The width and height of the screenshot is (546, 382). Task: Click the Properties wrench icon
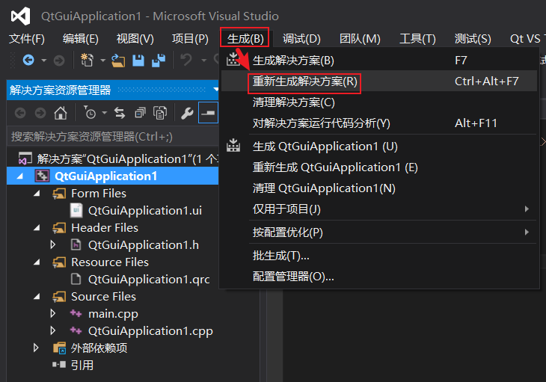187,113
